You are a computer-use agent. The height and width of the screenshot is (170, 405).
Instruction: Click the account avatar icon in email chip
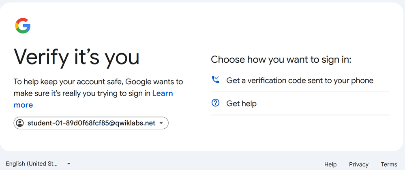pyautogui.click(x=19, y=123)
